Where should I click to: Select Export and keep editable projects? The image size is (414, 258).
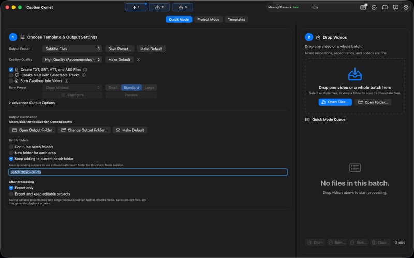[11, 194]
